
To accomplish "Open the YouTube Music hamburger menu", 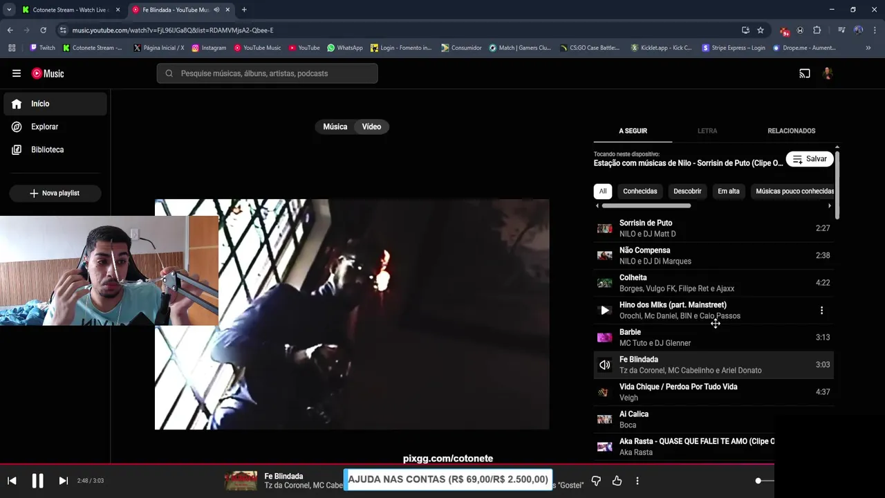I will coord(17,73).
